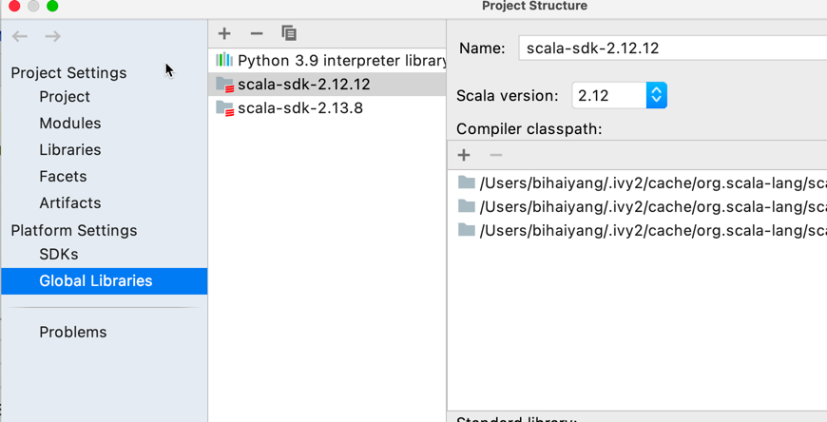Click the forward navigation arrow
The image size is (827, 422).
click(52, 36)
